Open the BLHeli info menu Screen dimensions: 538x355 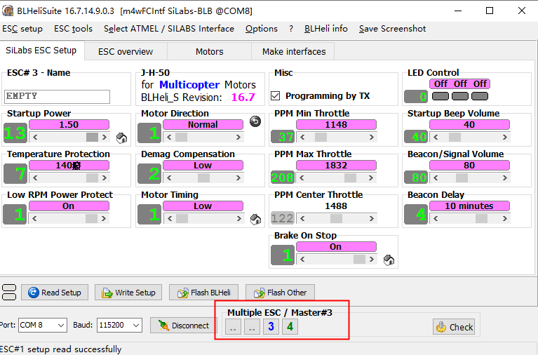point(326,29)
